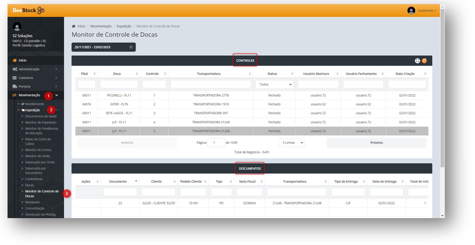
Task: Open the Status filter dropdown
Action: (274, 85)
